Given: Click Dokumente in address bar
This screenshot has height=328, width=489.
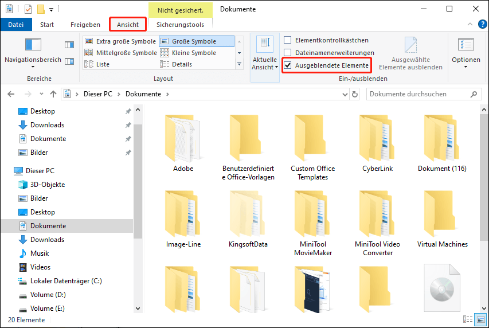Looking at the screenshot, I should [x=143, y=94].
